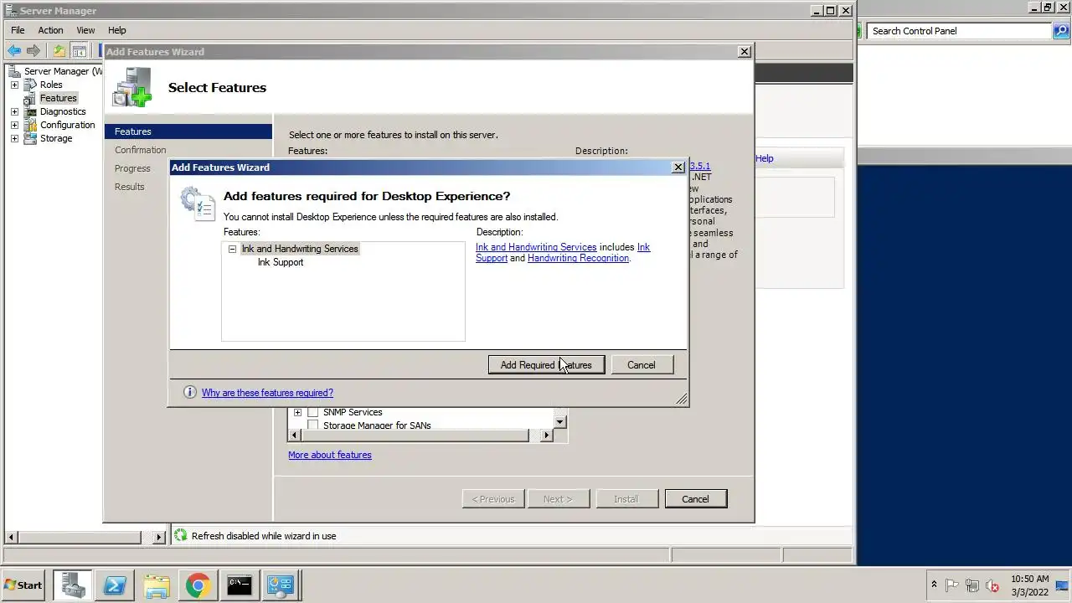Select Features node in Server Manager tree
The image size is (1072, 603).
[x=58, y=98]
